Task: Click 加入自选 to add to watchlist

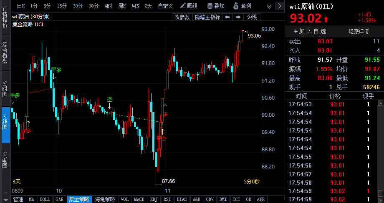Action: pos(310,31)
